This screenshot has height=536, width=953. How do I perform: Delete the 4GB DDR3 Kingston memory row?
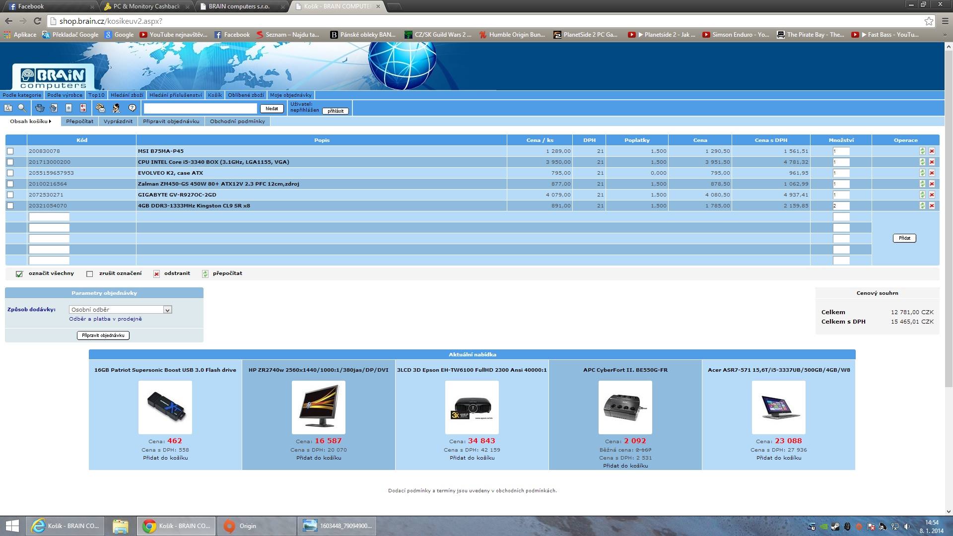coord(932,206)
